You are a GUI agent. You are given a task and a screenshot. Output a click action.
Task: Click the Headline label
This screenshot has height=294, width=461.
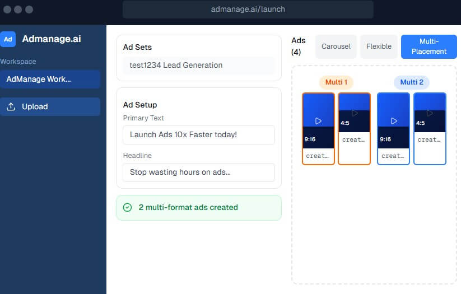[x=137, y=156]
